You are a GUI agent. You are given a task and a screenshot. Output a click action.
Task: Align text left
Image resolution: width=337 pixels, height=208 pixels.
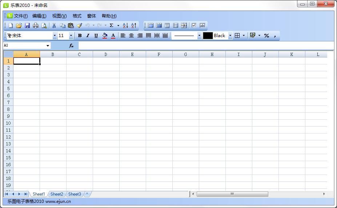click(123, 36)
